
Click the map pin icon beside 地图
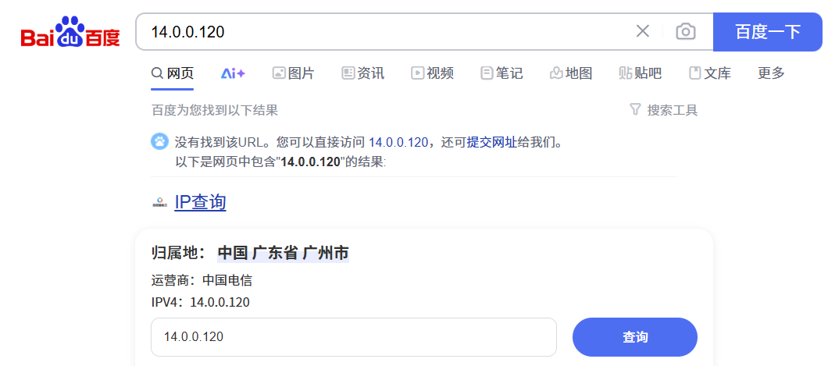pos(556,73)
